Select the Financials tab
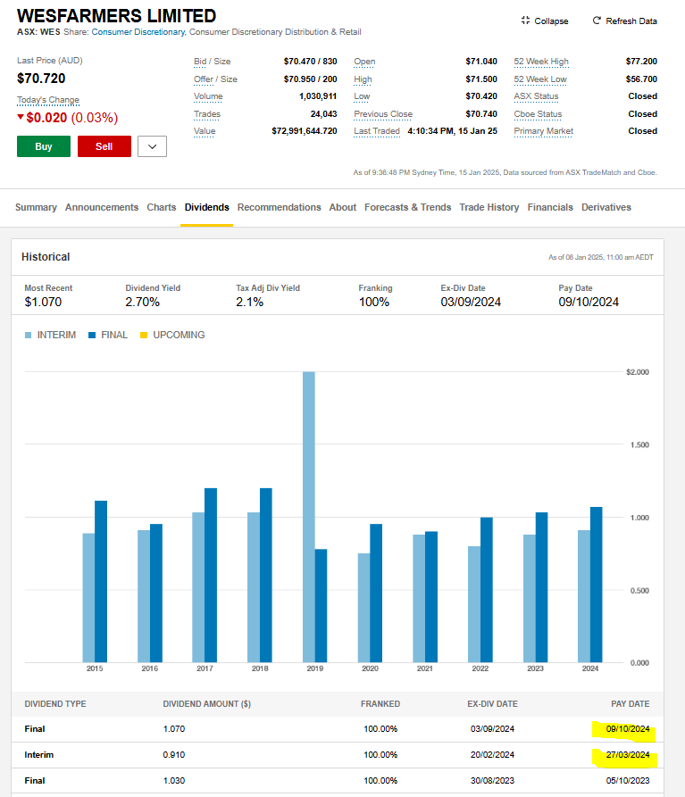Screen dimensions: 685x797 click(x=550, y=207)
